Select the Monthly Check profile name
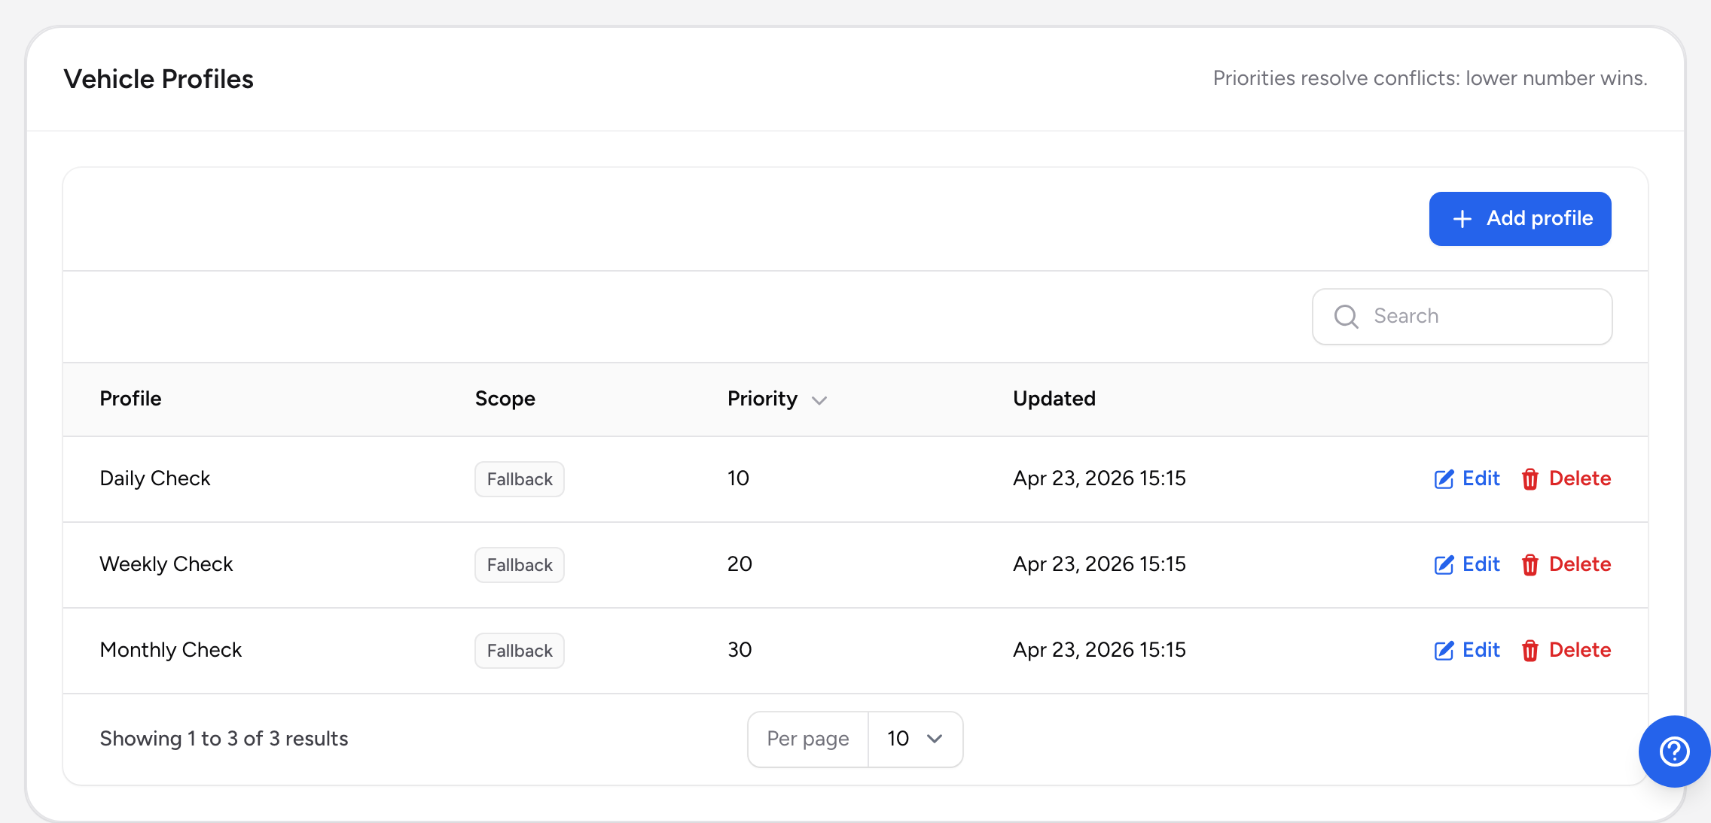Viewport: 1711px width, 823px height. tap(171, 650)
